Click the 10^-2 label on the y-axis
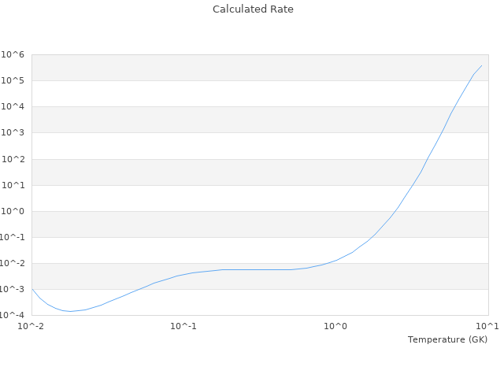Screen dimensions: 504x378 pyautogui.click(x=12, y=263)
